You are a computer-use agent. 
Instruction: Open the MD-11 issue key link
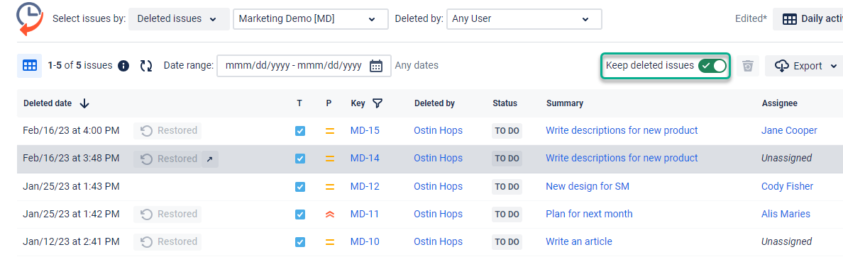365,214
